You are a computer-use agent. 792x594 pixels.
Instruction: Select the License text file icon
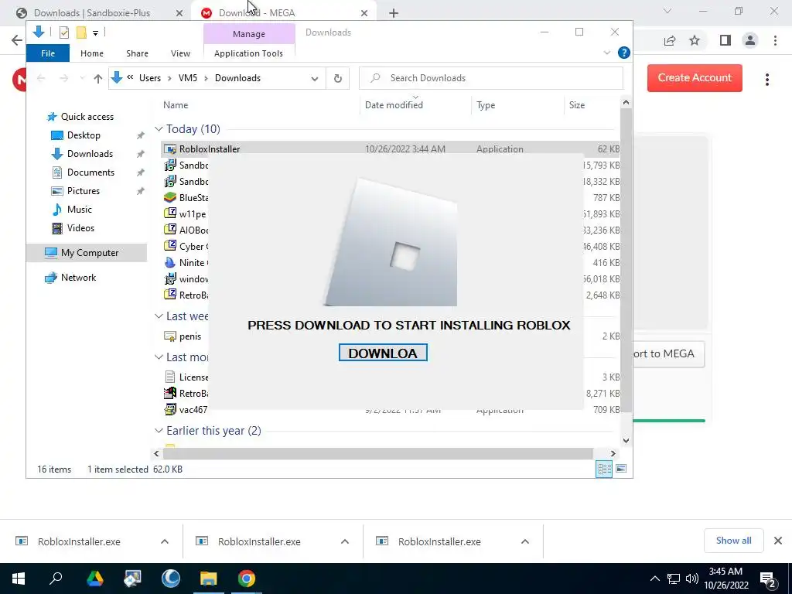(170, 377)
